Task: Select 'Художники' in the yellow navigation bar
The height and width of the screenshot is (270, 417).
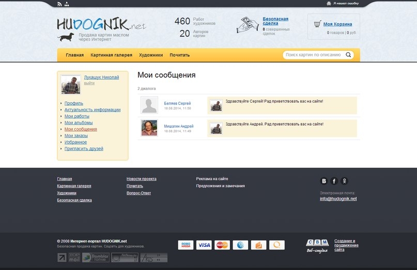Action: [x=151, y=55]
